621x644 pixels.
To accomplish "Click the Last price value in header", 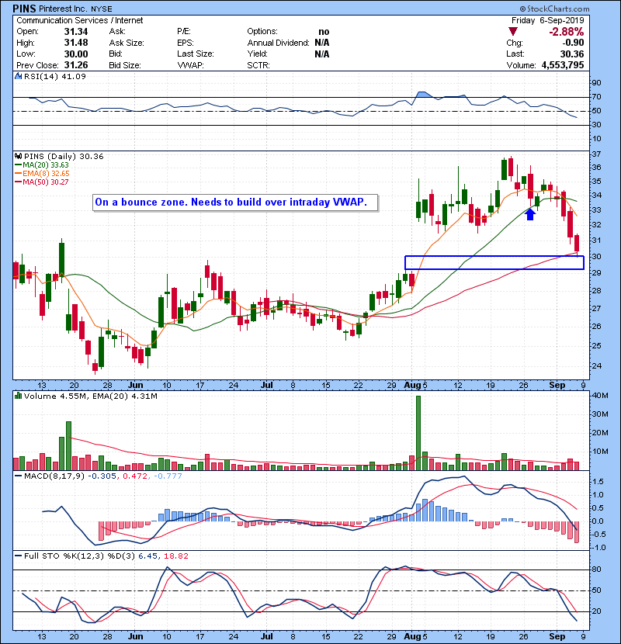I will (x=572, y=54).
